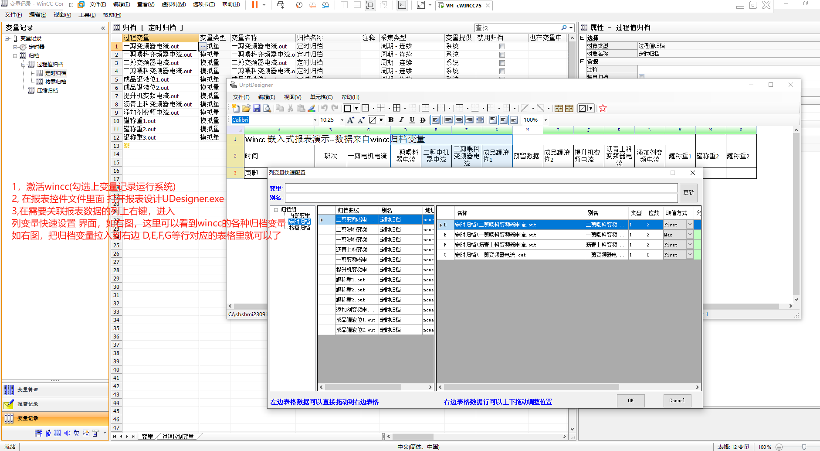Click the Underline formatting icon

pos(412,120)
